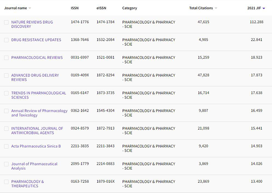Check the Journal of Pharmaceutical Analysis checkbox

[6, 164]
